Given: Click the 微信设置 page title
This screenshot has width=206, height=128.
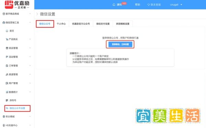Looking at the screenshot, I should tap(48, 14).
